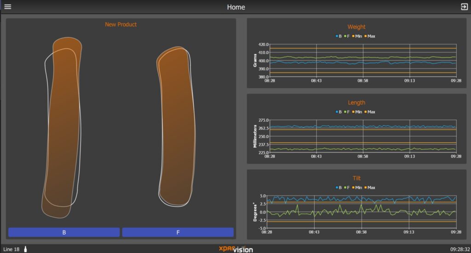Toggle B series in Length chart legend
Viewport: 471px width, 253px height.
339,112
